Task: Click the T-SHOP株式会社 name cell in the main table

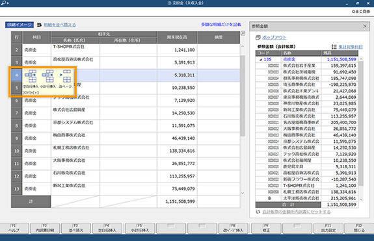Action: coord(75,50)
